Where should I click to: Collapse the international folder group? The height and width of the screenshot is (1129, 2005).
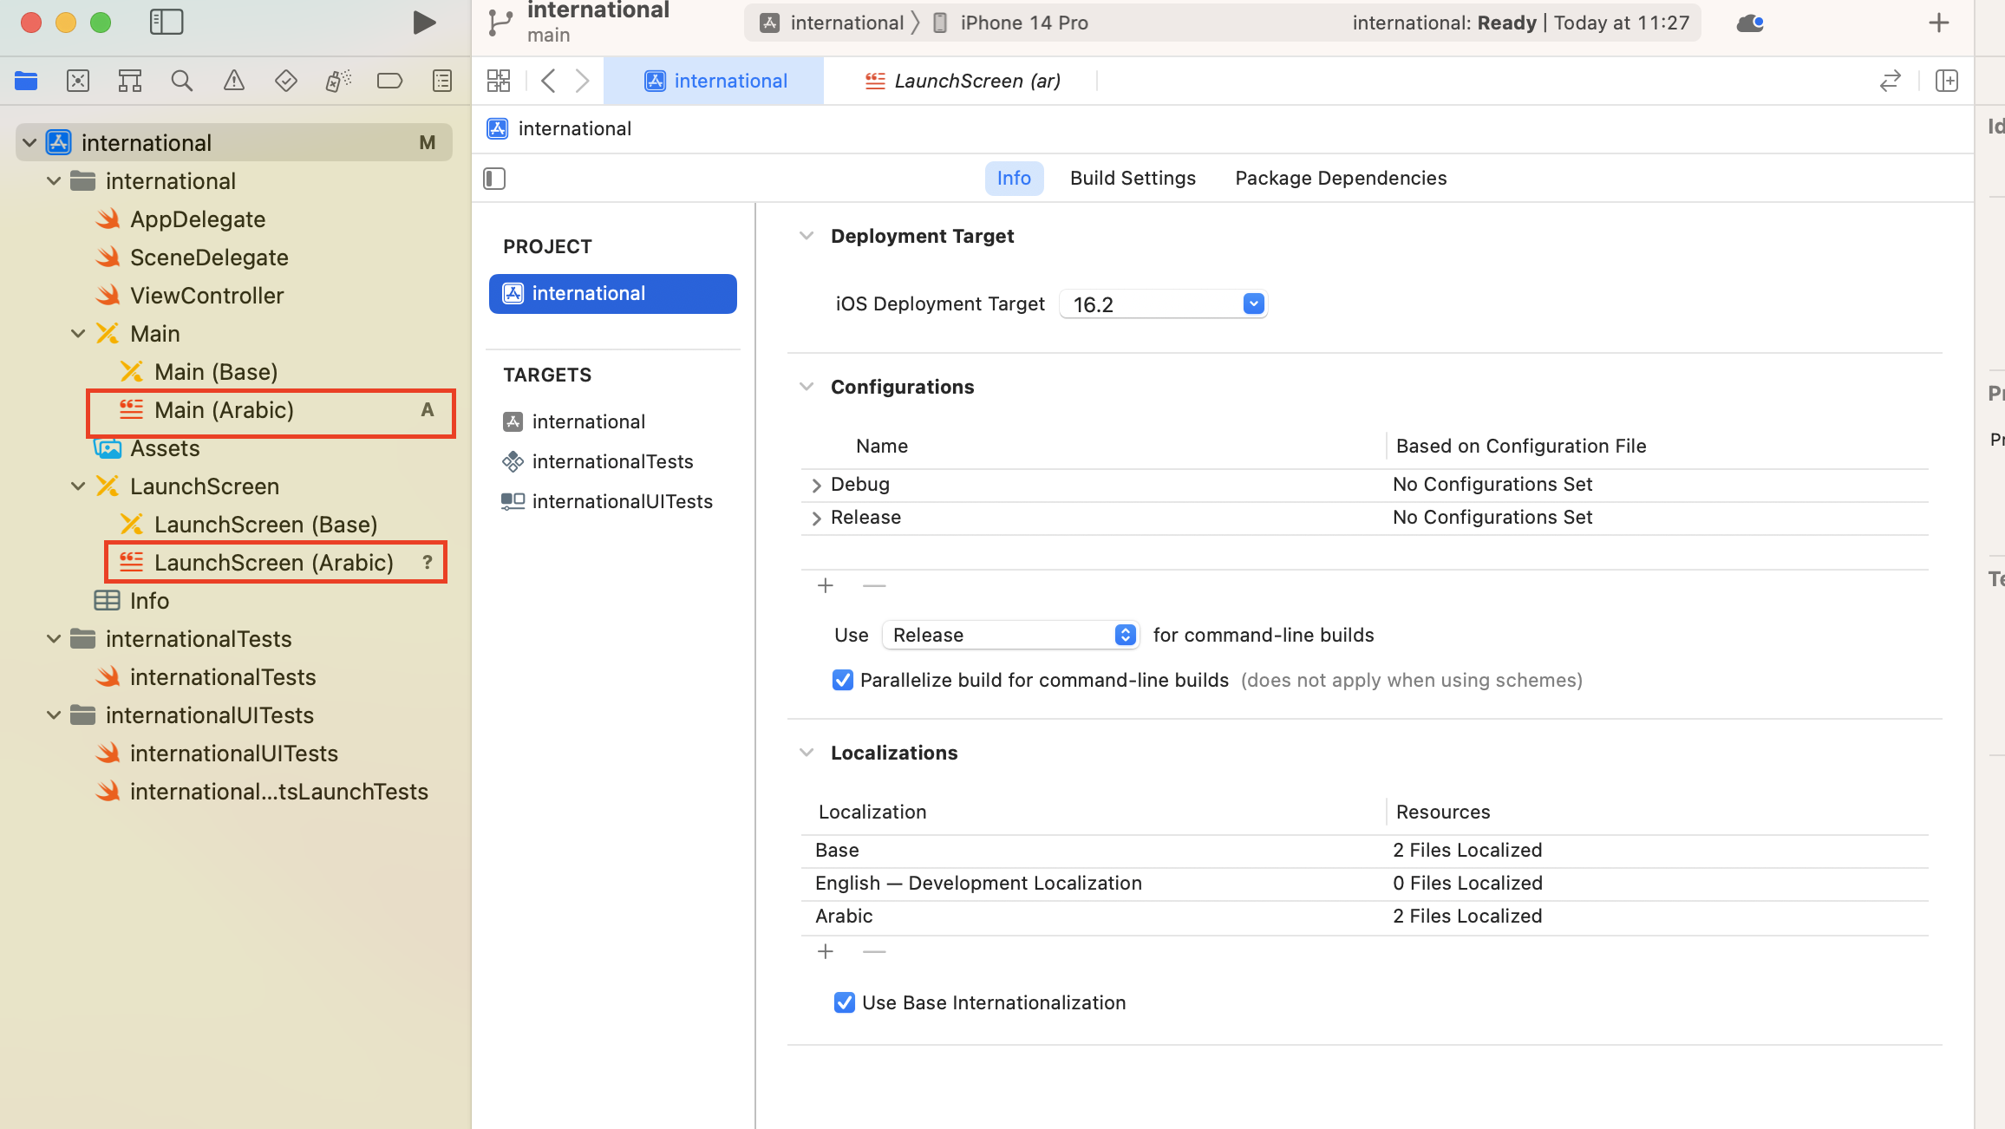(x=54, y=180)
